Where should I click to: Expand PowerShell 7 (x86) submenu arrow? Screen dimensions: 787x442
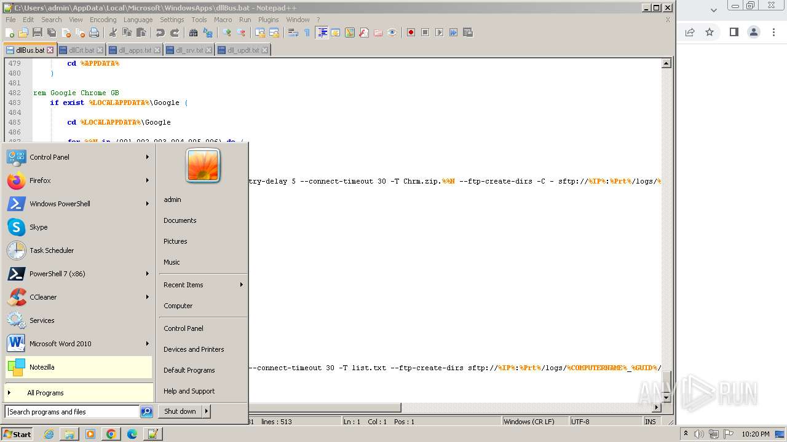148,274
